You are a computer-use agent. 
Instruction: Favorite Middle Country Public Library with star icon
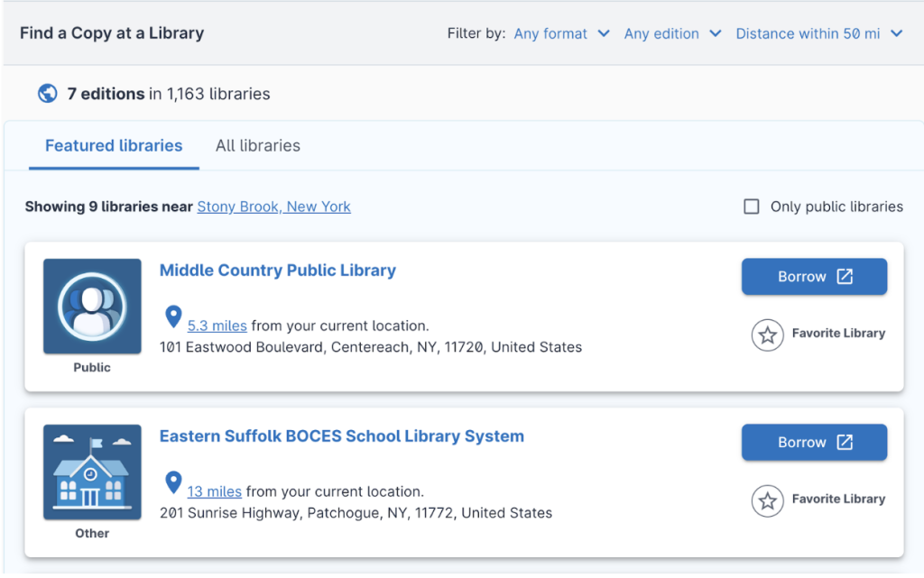coord(767,335)
